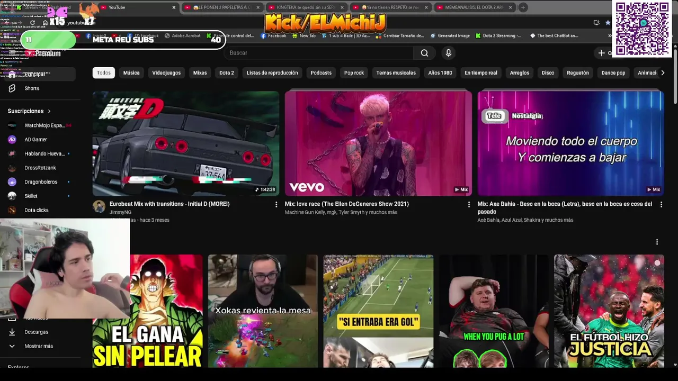Open Dota clicks channel avatar
The image size is (678, 381).
pos(12,210)
